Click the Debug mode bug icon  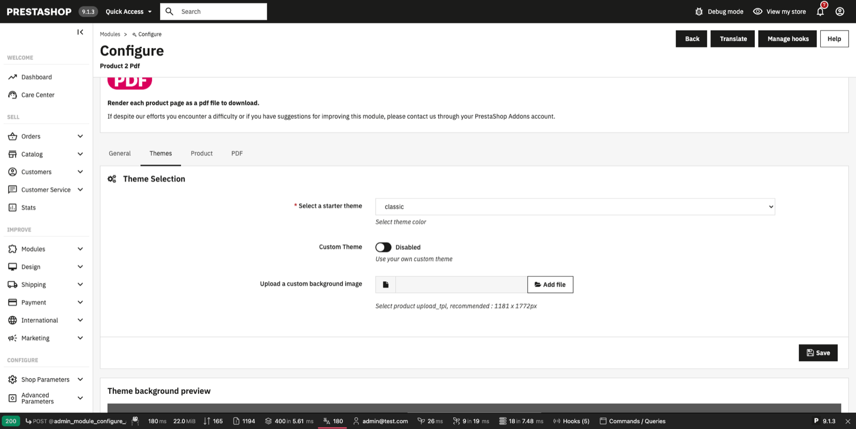[699, 11]
